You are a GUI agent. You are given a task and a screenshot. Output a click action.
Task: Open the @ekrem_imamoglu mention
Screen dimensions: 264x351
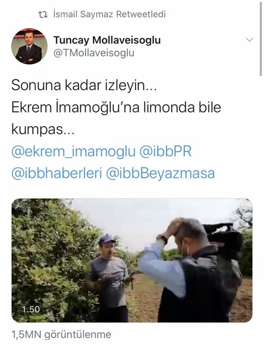(x=73, y=152)
